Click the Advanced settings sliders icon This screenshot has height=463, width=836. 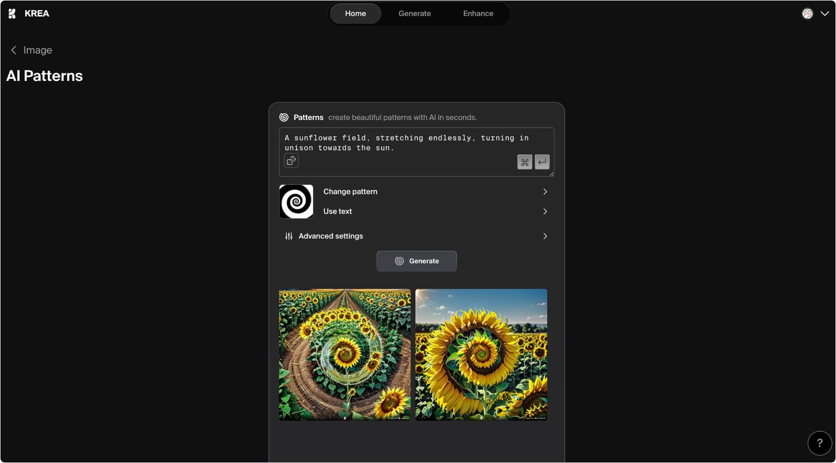[x=289, y=236]
